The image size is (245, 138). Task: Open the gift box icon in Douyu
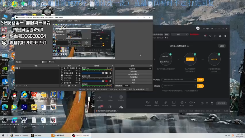pos(205,36)
